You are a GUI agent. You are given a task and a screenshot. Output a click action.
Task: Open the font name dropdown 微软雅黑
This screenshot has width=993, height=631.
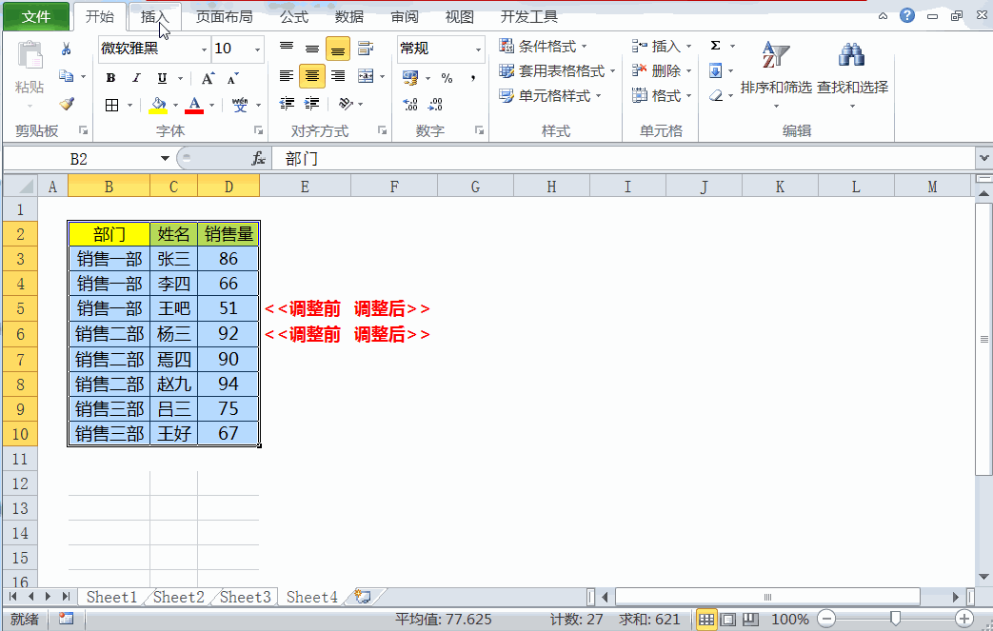click(204, 49)
